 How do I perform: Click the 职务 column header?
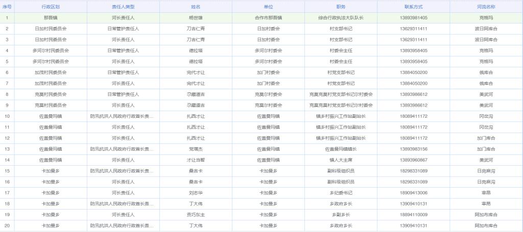(341, 7)
